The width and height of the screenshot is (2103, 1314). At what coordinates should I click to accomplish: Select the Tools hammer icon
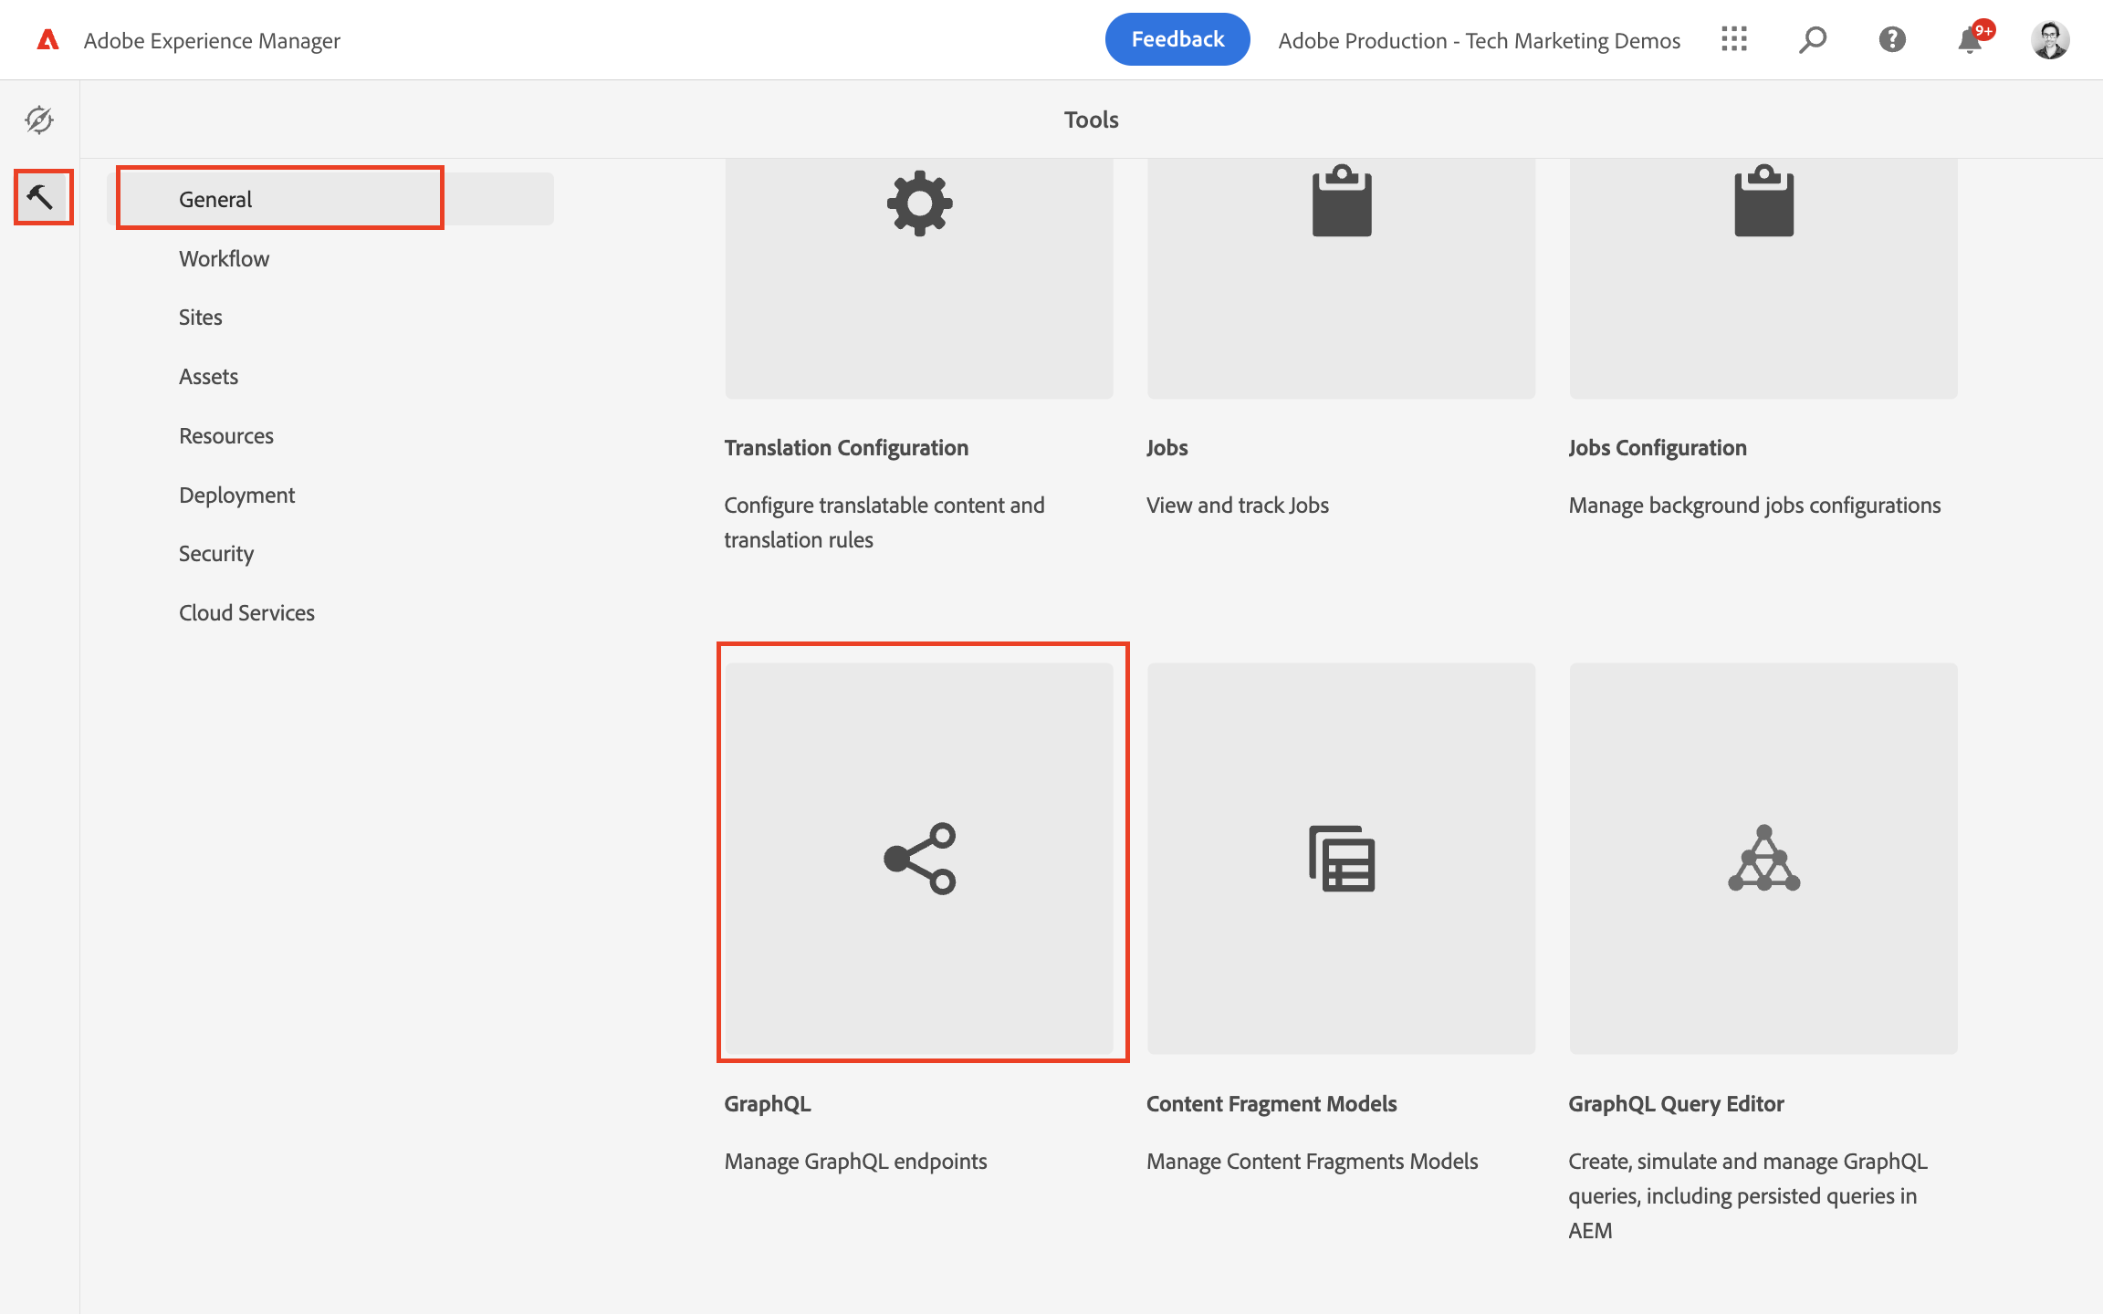[x=42, y=196]
